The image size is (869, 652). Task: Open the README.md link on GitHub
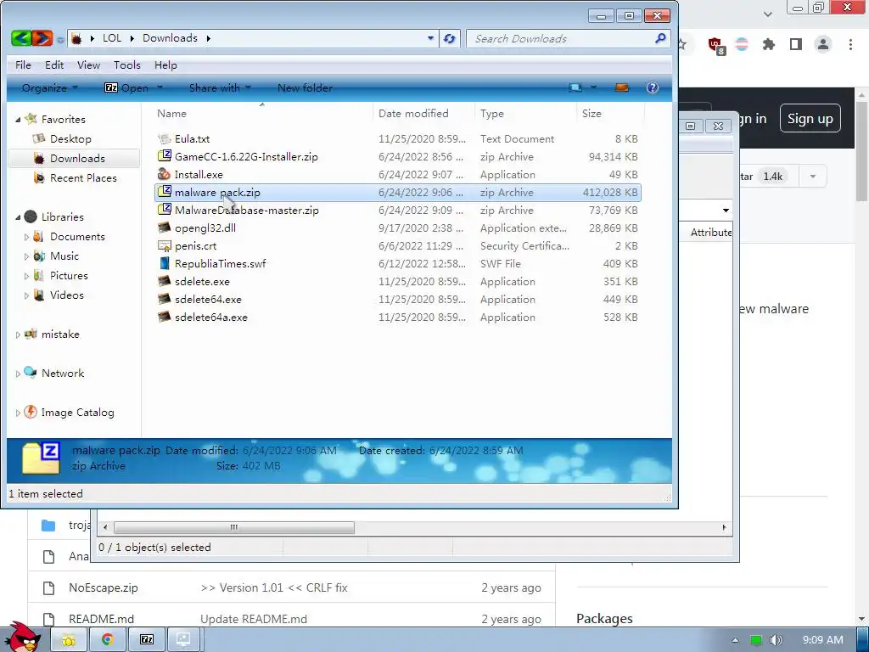pos(101,619)
